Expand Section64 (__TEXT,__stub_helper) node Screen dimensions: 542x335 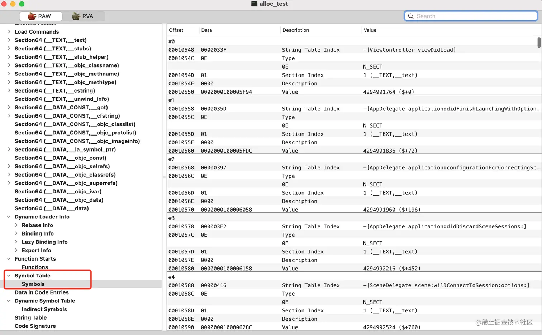(9, 57)
